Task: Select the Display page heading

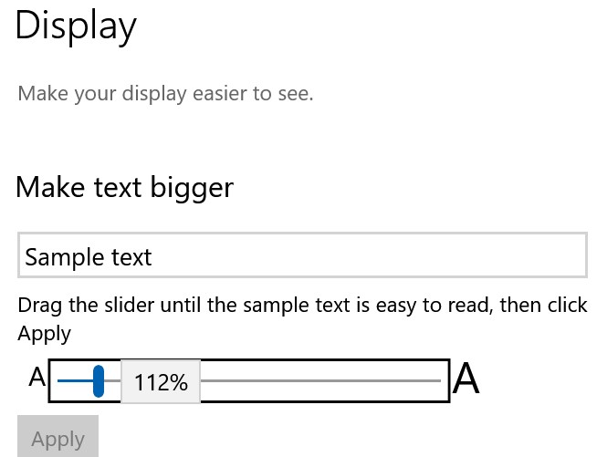Action: [x=76, y=26]
